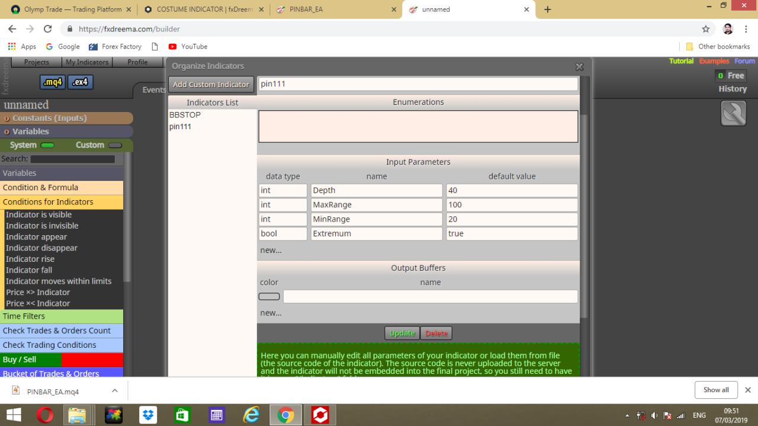Close the Organize Indicators dialog

click(579, 66)
